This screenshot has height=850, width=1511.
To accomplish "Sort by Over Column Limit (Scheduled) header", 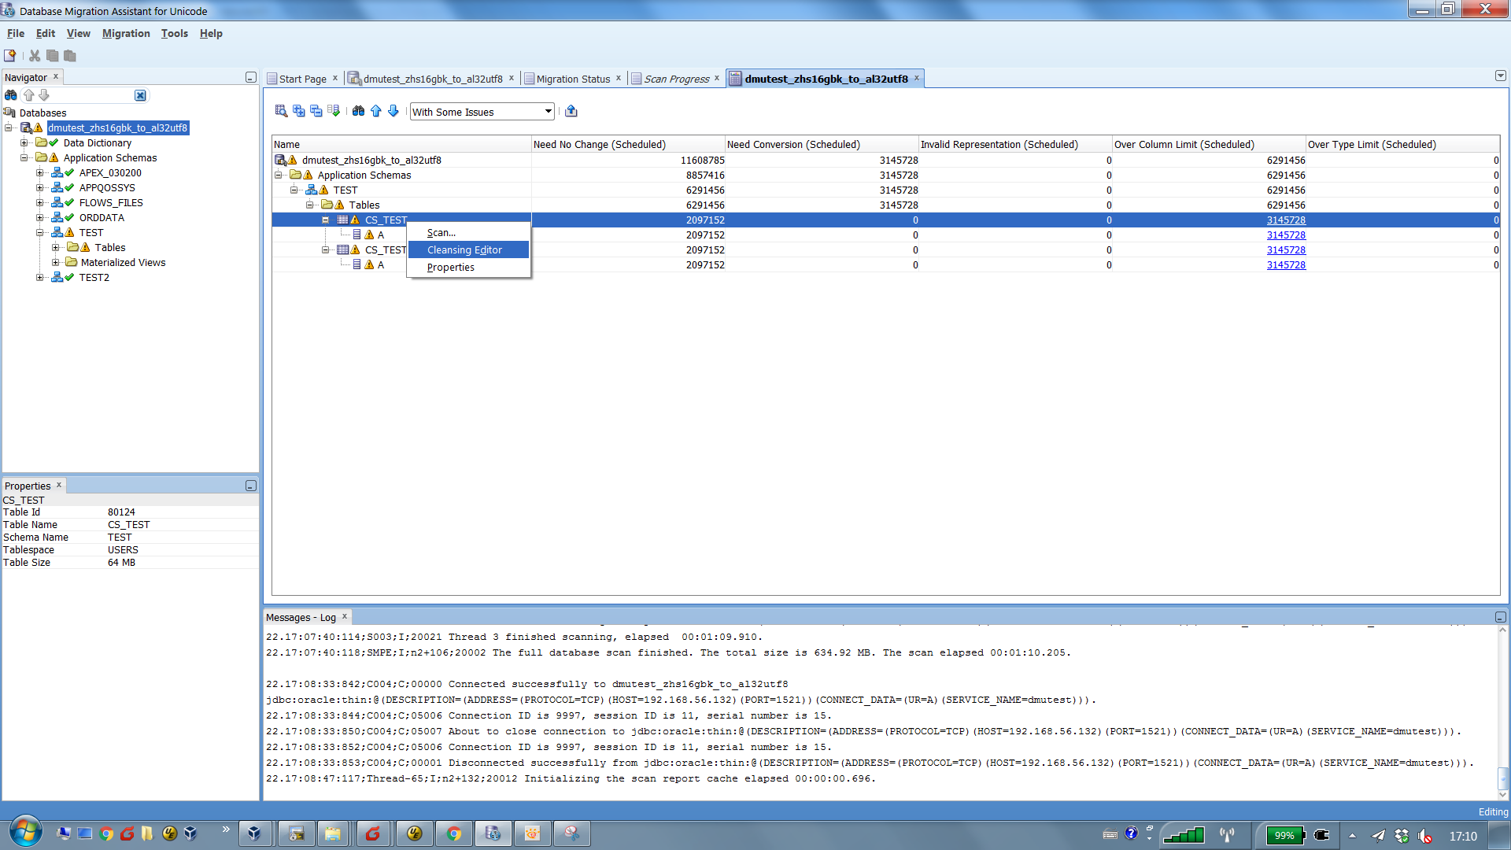I will pos(1209,144).
